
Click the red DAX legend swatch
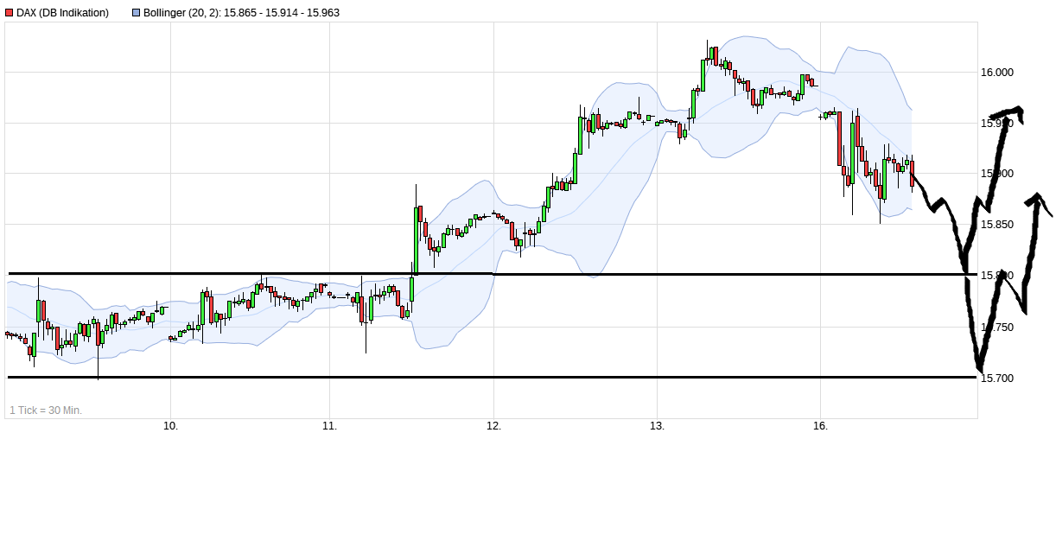(x=9, y=13)
